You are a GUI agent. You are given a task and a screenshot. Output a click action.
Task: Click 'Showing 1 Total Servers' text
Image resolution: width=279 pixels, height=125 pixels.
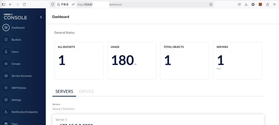63,109
